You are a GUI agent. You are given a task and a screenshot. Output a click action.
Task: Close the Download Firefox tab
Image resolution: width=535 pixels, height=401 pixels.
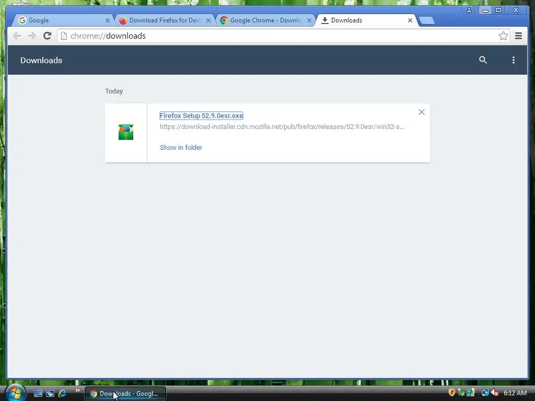(x=208, y=20)
